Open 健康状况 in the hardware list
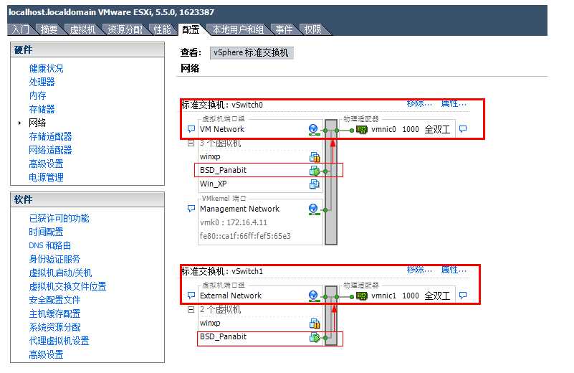Viewport: 574px width, 373px height. click(x=46, y=69)
